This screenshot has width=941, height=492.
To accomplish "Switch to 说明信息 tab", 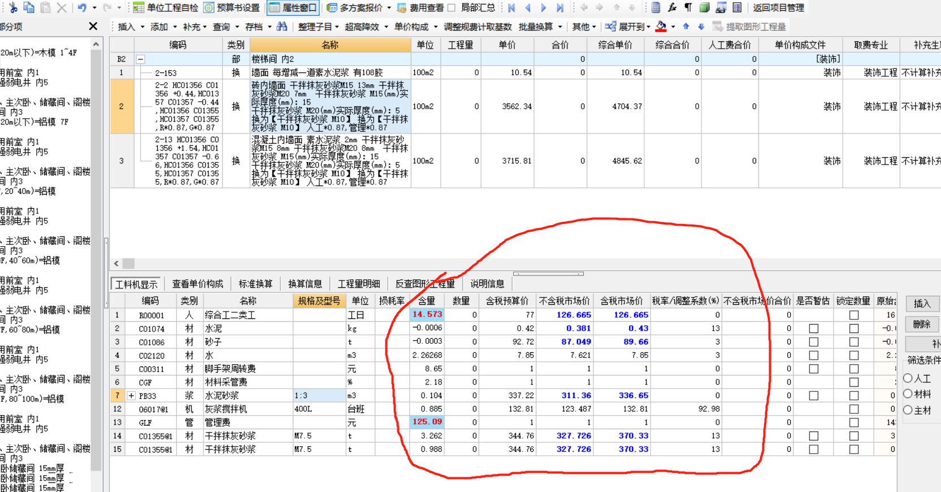I will click(x=487, y=284).
